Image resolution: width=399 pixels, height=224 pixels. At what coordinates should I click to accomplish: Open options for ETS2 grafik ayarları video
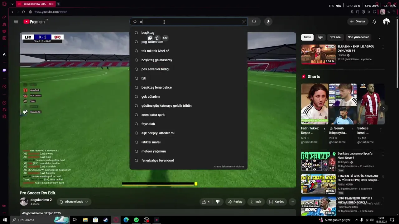(x=383, y=176)
